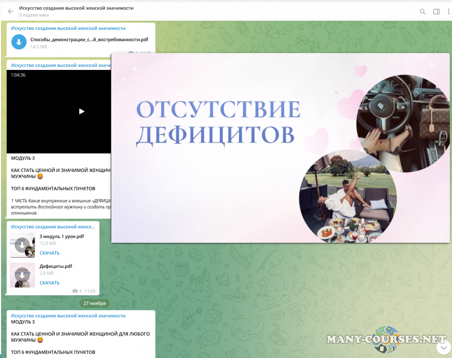Click channel name above the video message
This screenshot has height=358, width=452.
coord(59,65)
